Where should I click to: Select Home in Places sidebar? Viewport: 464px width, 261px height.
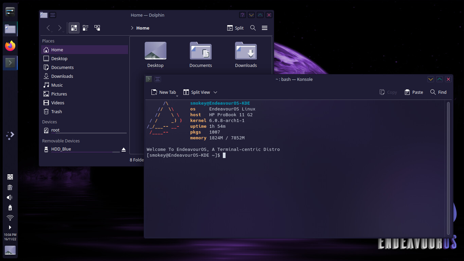tap(85, 50)
